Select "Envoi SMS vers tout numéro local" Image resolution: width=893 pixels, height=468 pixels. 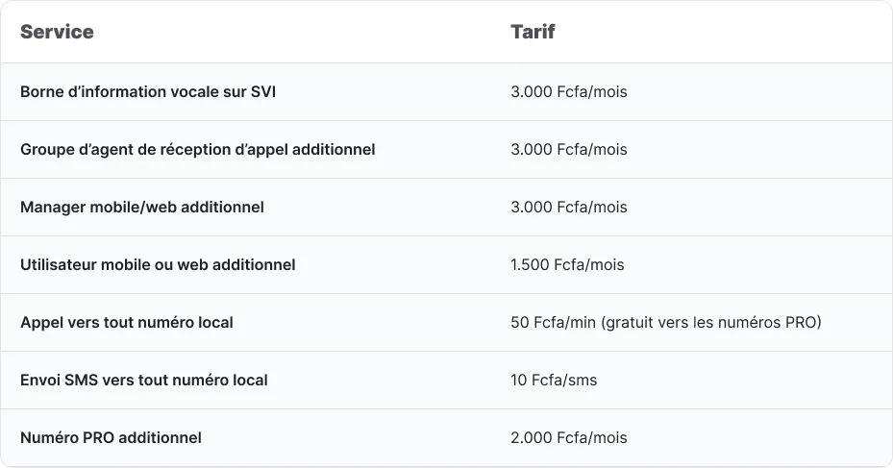(143, 381)
